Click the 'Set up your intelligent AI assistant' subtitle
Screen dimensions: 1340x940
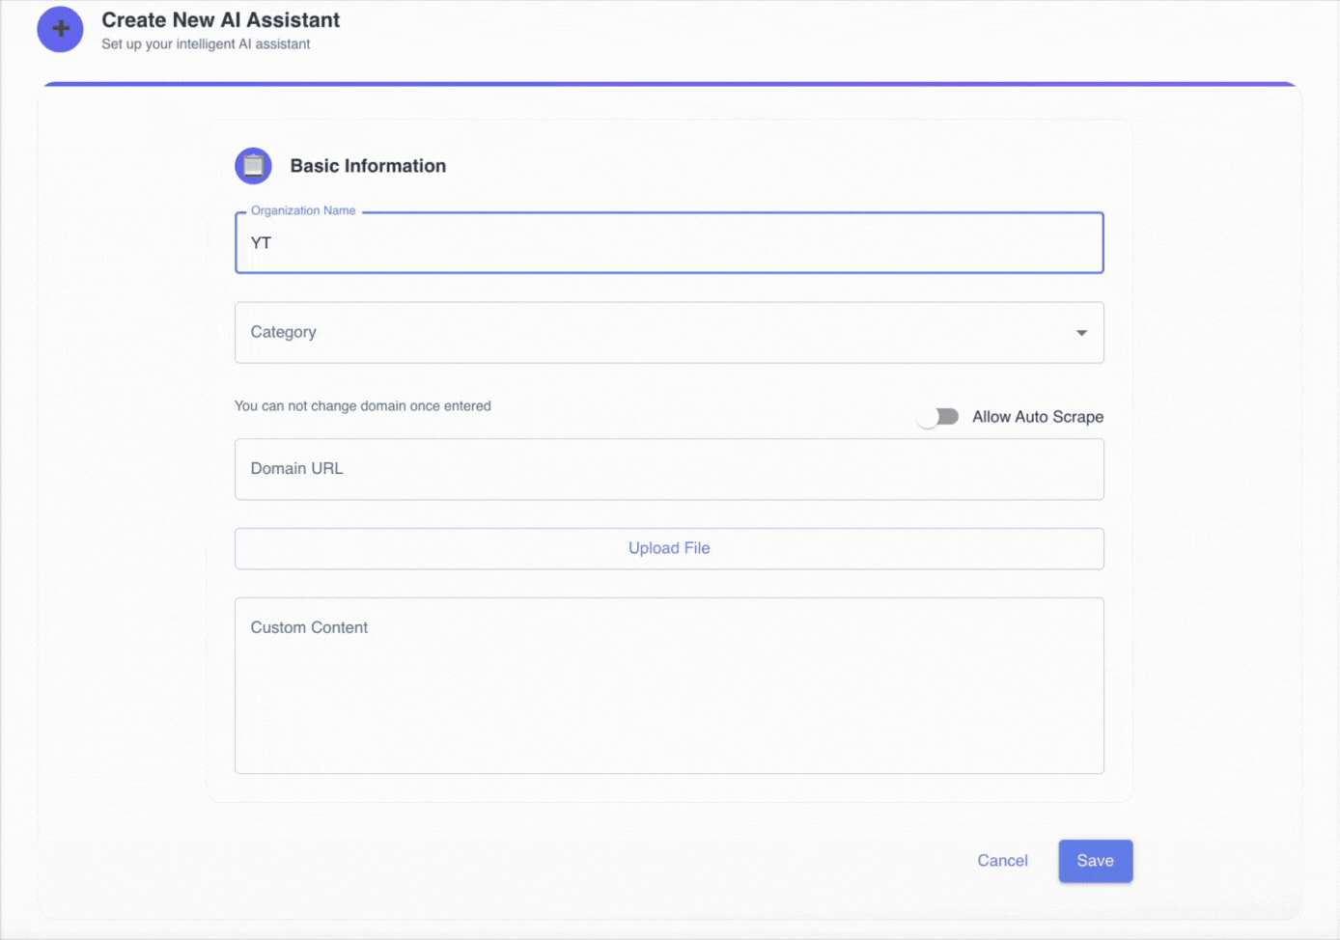click(x=206, y=44)
